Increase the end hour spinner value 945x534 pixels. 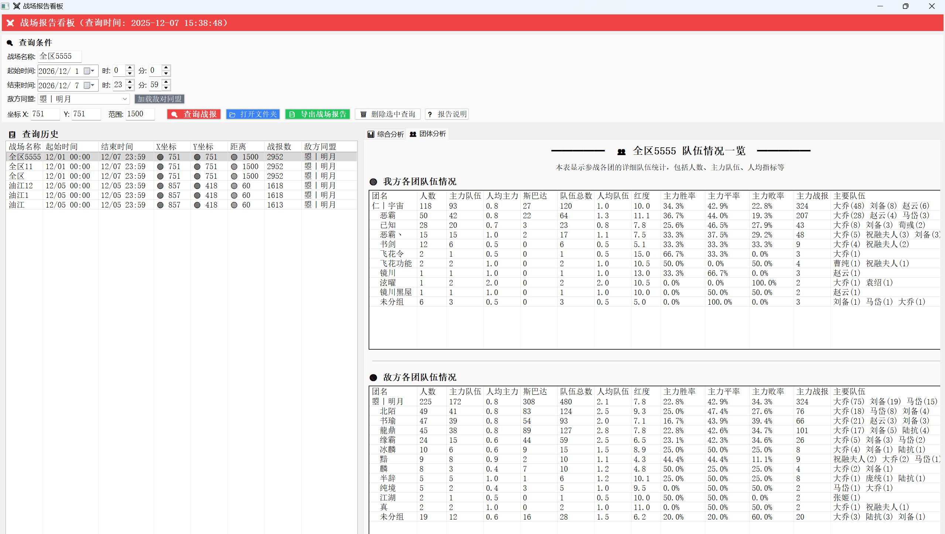[x=130, y=82]
